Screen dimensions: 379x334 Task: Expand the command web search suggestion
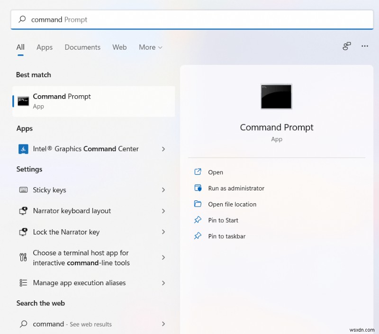163,324
